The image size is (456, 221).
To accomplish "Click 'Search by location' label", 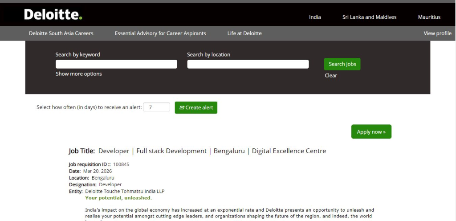I will pyautogui.click(x=208, y=55).
